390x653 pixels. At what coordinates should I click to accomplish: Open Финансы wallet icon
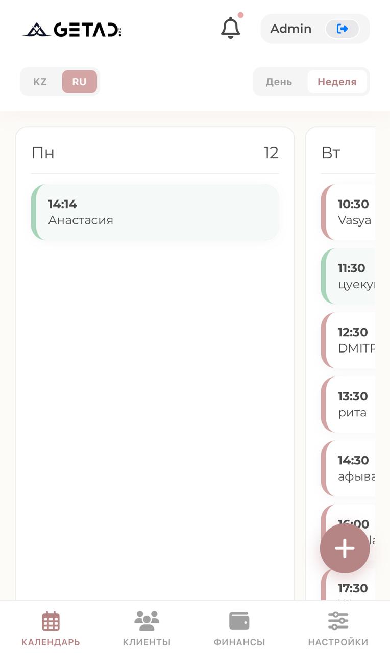[x=239, y=621]
